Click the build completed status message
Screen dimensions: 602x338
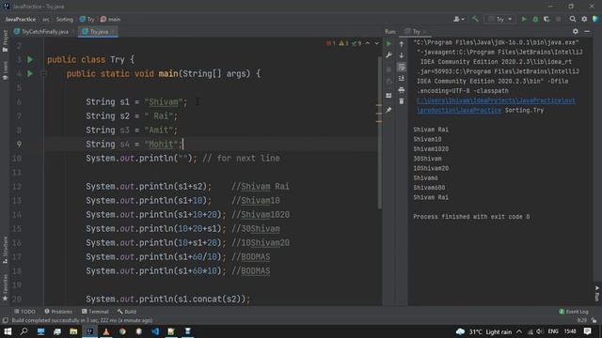[x=82, y=320]
